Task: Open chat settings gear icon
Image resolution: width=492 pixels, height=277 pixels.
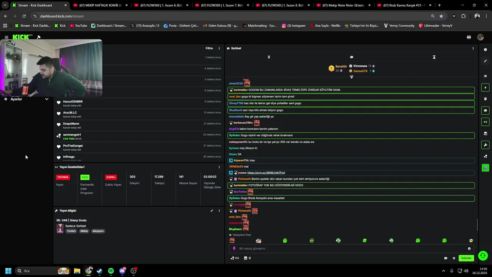Action: [454, 258]
